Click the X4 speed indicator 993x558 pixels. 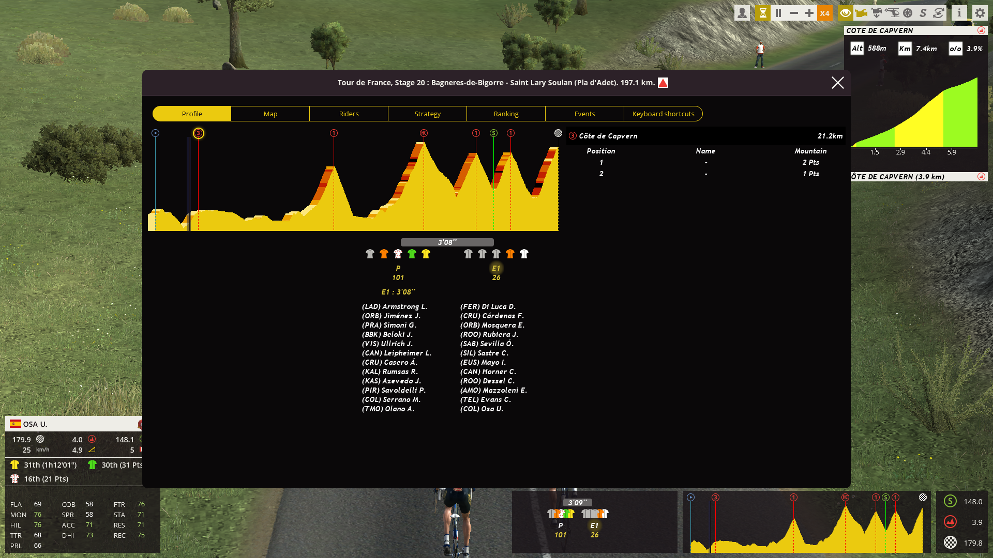(x=824, y=13)
